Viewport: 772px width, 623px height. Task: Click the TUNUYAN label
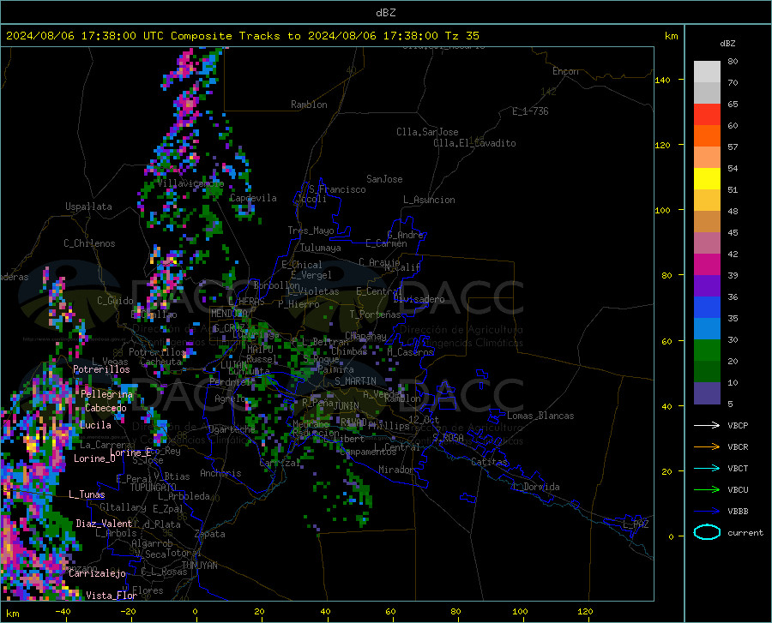(199, 566)
